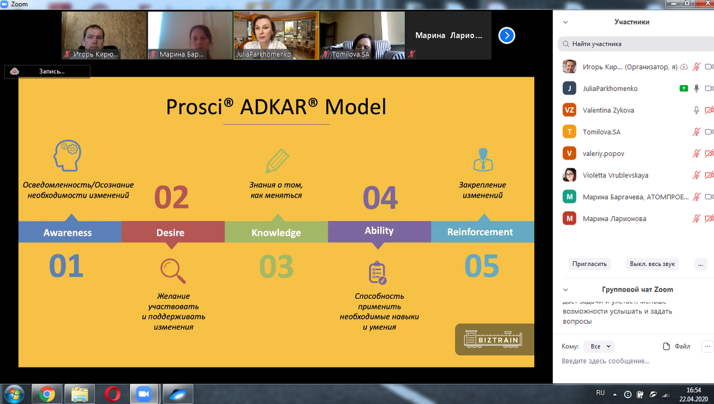
Task: Open Windows Start button
Action: [x=14, y=394]
